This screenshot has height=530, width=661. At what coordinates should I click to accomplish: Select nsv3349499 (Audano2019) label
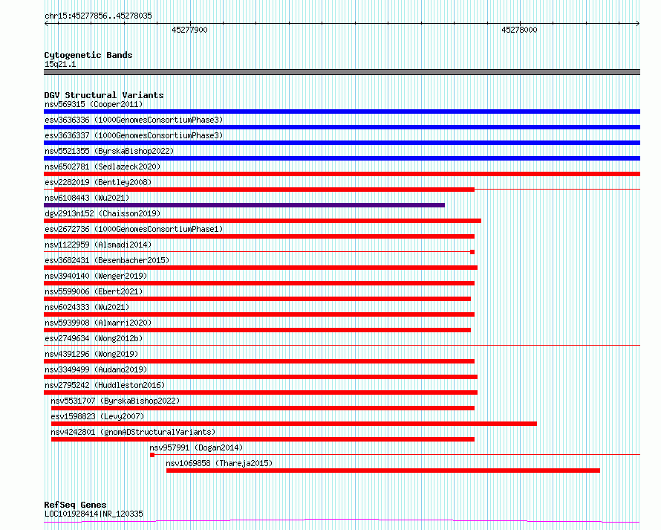pyautogui.click(x=96, y=369)
